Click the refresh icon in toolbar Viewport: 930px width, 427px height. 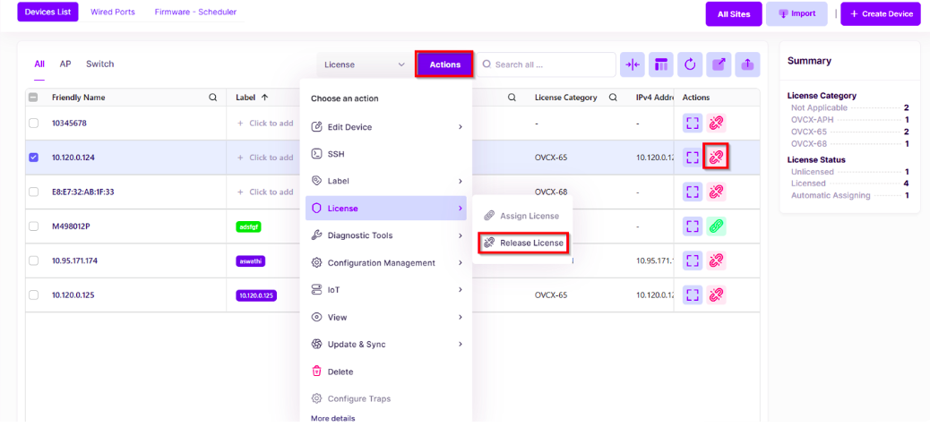[x=690, y=64]
